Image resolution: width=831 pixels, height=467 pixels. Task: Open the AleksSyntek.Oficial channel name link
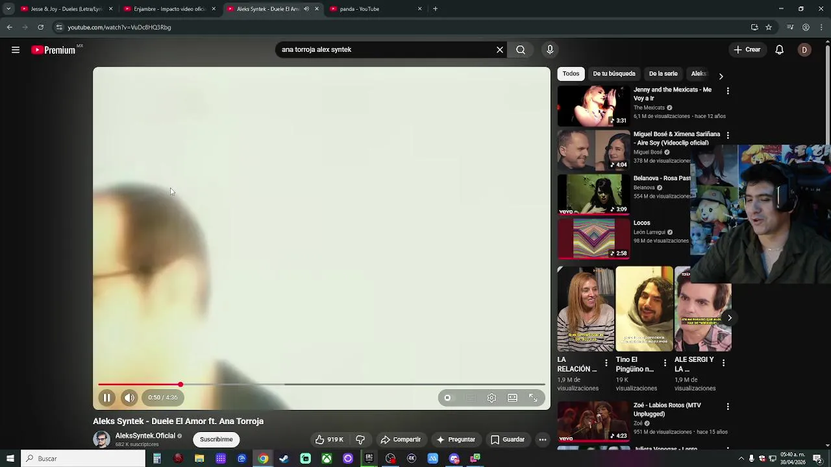(x=145, y=436)
